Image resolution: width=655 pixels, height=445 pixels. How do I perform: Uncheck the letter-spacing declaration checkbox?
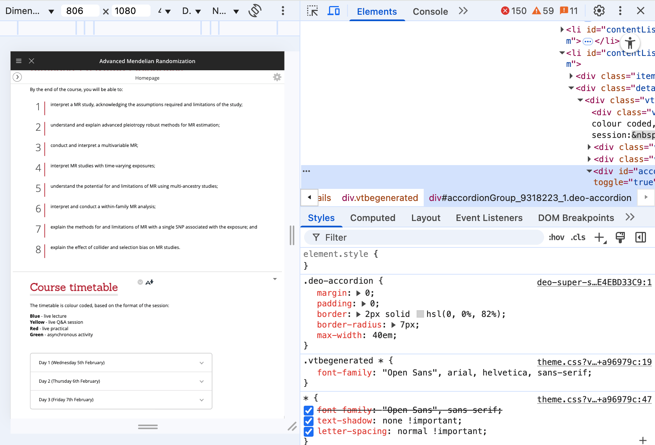pyautogui.click(x=309, y=431)
